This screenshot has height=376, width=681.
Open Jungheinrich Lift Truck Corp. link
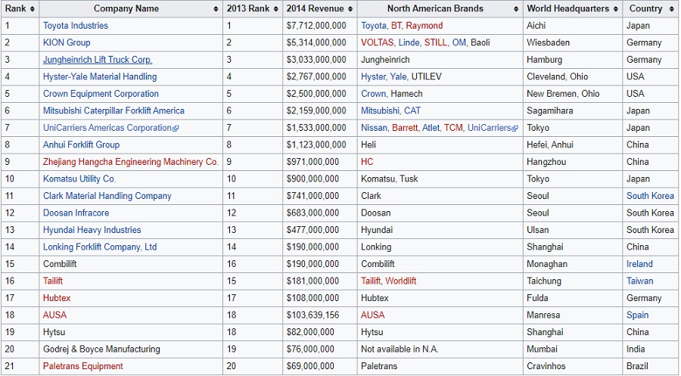(98, 60)
